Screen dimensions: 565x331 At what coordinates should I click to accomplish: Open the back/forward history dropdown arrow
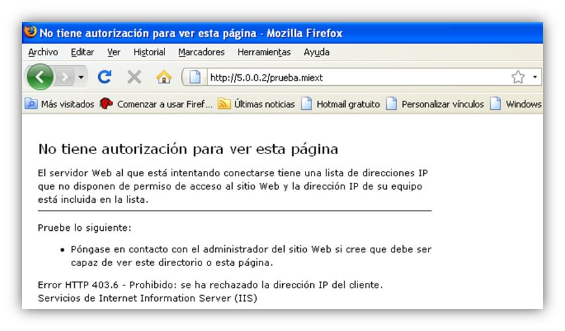81,77
